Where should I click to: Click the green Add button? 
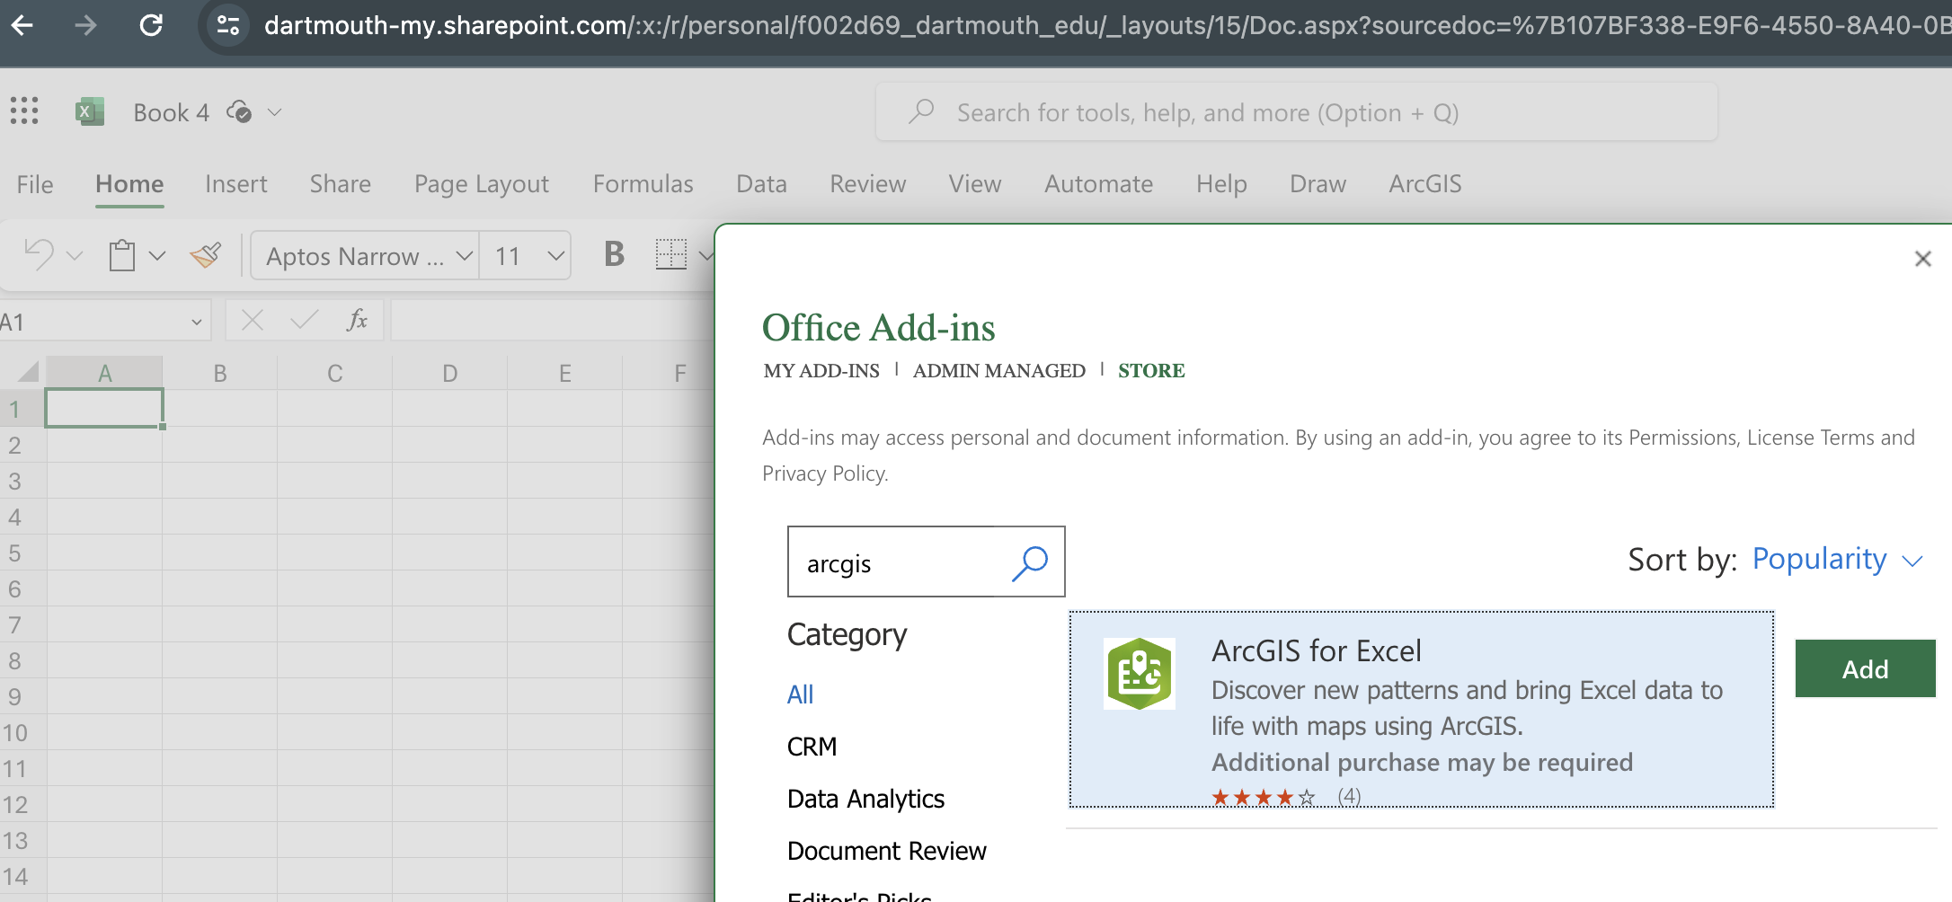click(x=1866, y=668)
